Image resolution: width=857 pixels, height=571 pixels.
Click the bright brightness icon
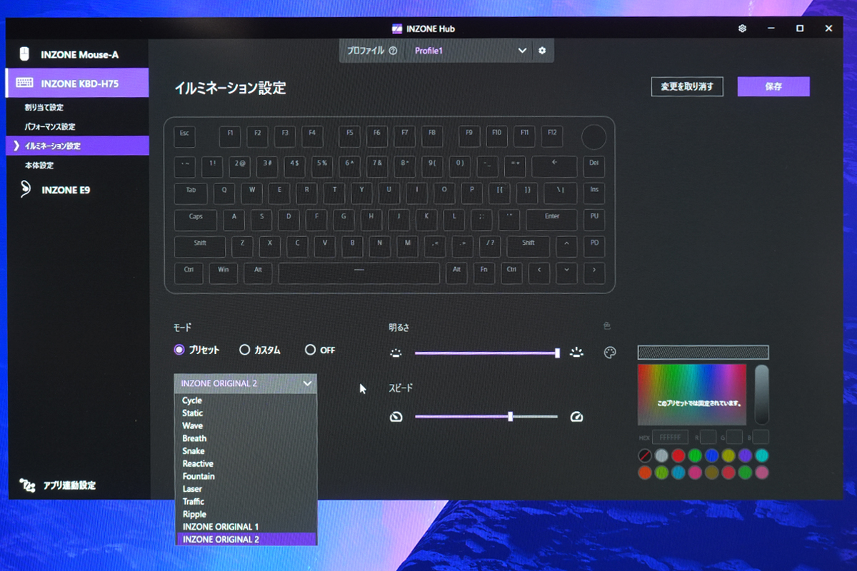coord(577,352)
